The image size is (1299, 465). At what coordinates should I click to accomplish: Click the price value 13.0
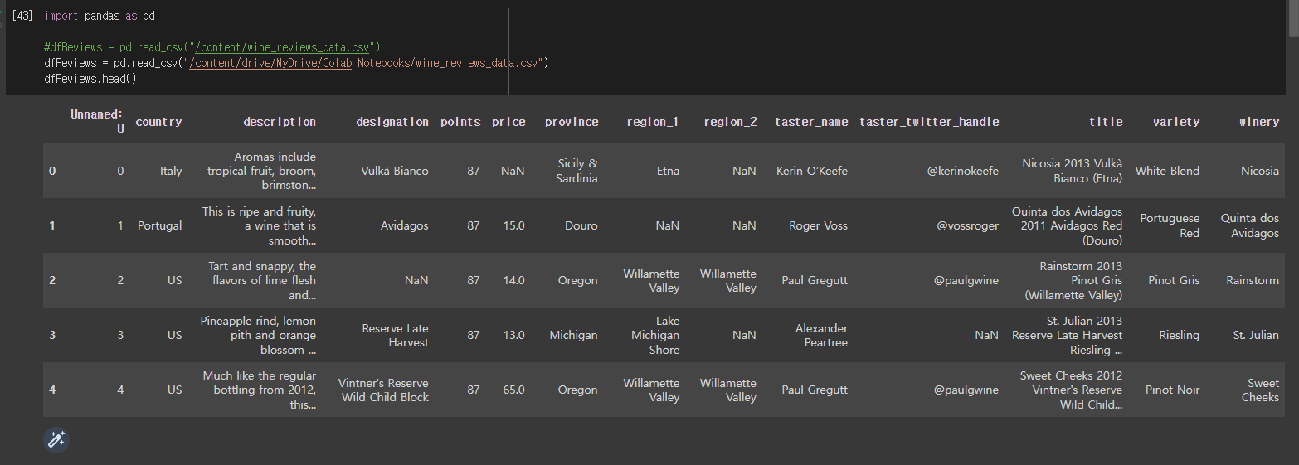click(x=513, y=335)
